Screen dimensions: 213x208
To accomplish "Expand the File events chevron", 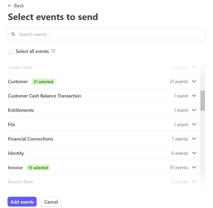I will pyautogui.click(x=194, y=124).
